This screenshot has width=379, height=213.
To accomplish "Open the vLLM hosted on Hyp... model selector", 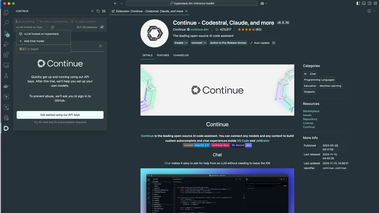I will pyautogui.click(x=32, y=27).
